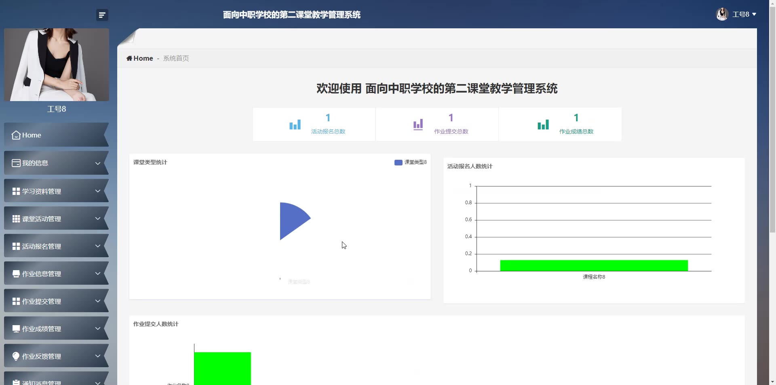Click the grid icon for 课堂活动管理
This screenshot has height=385, width=776.
16,219
